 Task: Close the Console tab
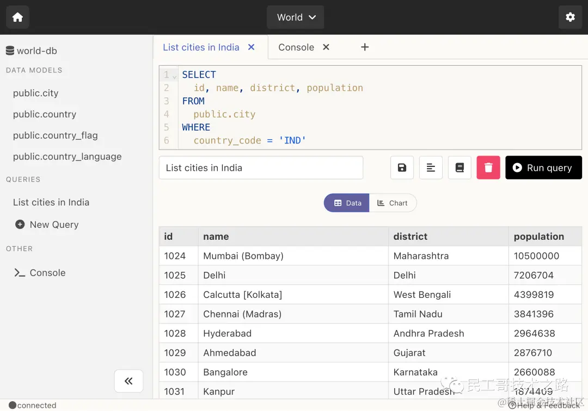tap(326, 47)
